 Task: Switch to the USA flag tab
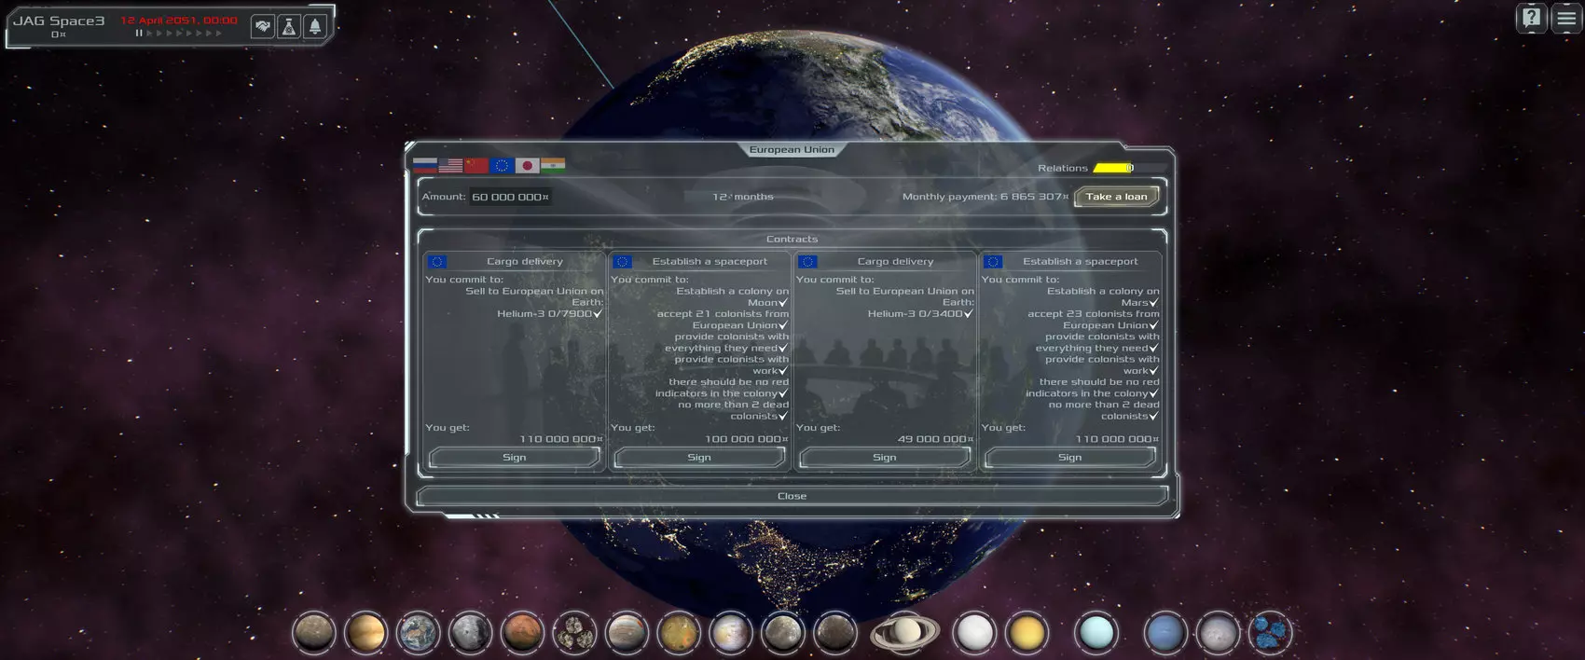(450, 165)
